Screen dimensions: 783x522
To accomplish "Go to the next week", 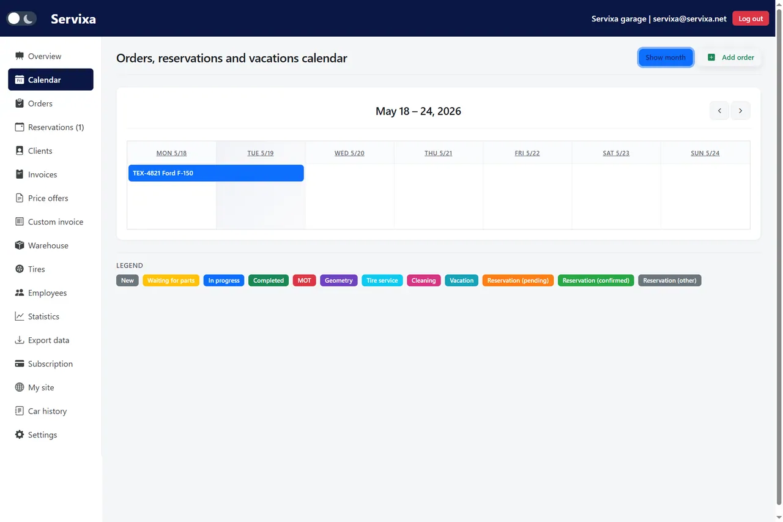I will [741, 111].
